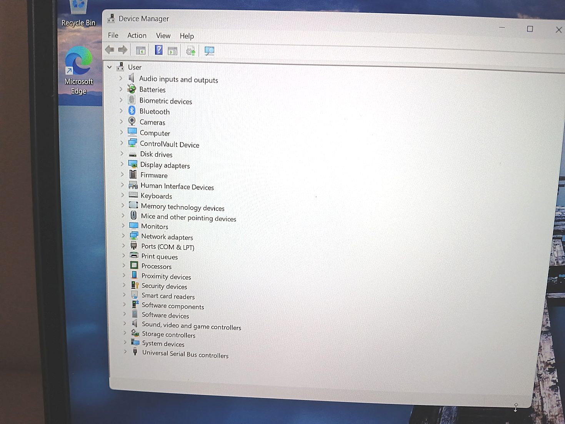Image resolution: width=565 pixels, height=424 pixels.
Task: Expand the Monitors category chevron
Action: click(123, 225)
